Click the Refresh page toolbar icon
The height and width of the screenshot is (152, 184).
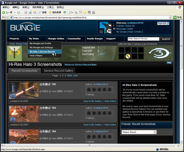click(x=30, y=12)
